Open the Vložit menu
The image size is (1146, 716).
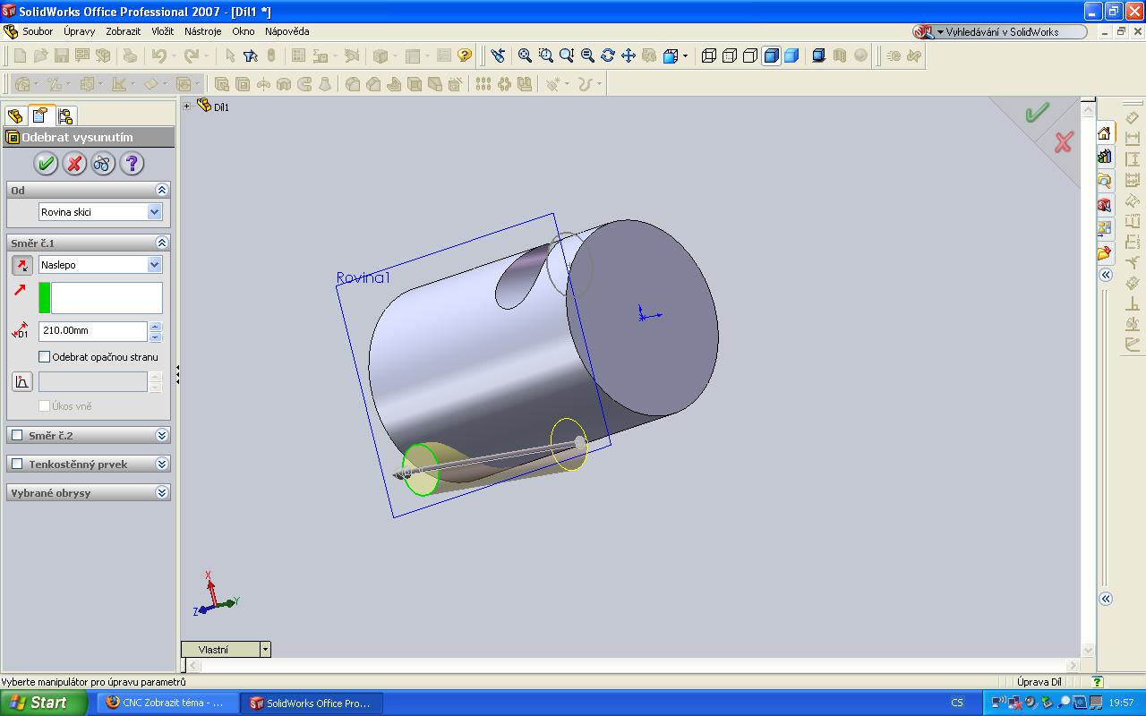click(162, 31)
